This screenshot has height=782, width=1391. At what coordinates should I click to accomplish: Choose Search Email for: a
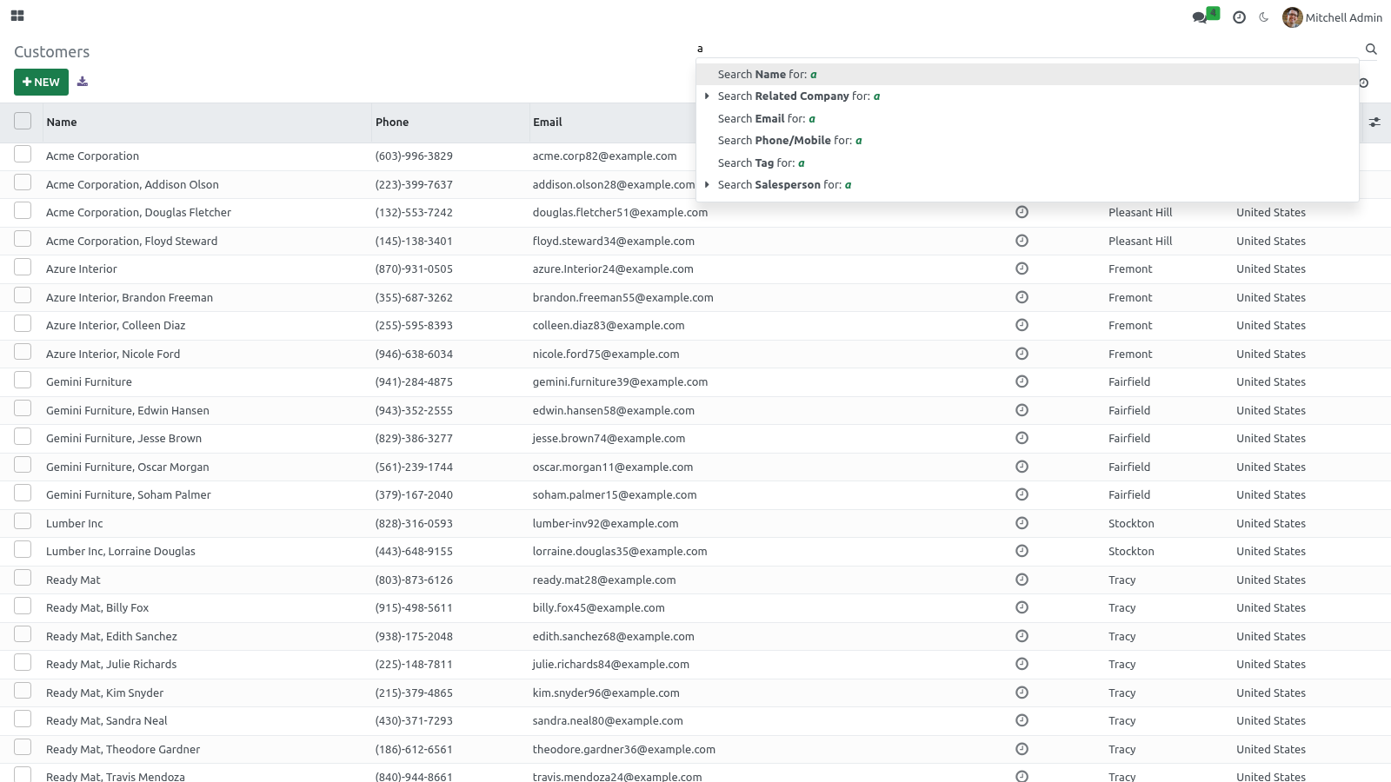(1028, 119)
